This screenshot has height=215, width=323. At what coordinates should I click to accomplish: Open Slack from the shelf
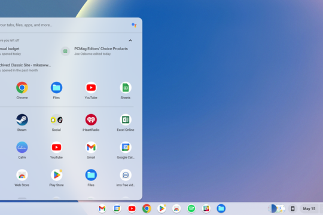pyautogui.click(x=206, y=208)
